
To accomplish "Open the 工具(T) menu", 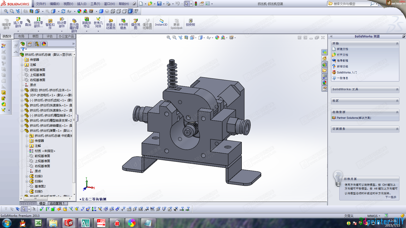I will pyautogui.click(x=95, y=4).
